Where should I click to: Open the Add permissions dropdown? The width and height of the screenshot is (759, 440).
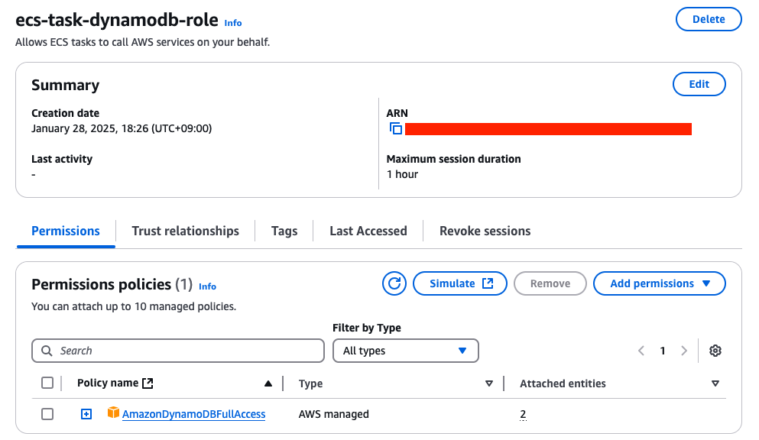[x=659, y=283]
